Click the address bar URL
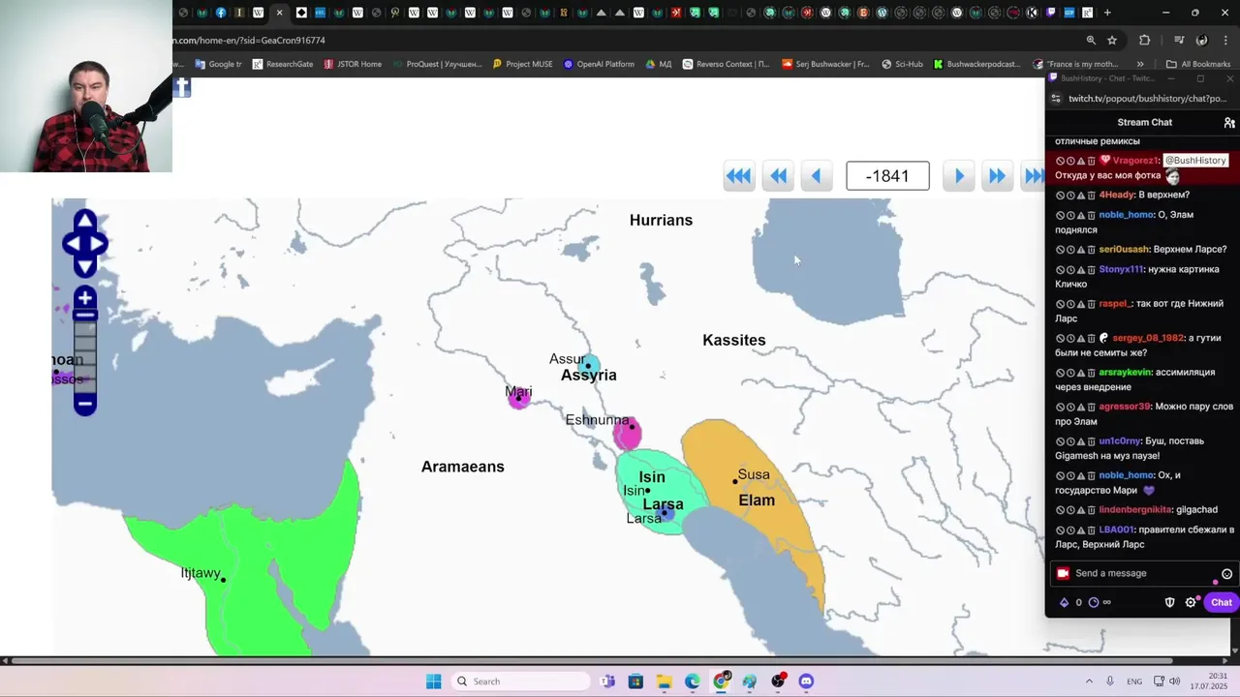 250,41
